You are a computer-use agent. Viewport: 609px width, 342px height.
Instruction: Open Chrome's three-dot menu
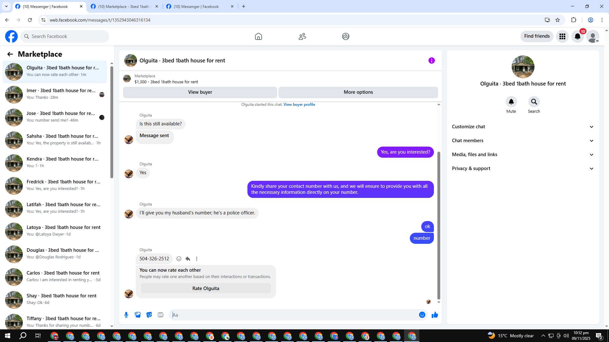(x=602, y=20)
